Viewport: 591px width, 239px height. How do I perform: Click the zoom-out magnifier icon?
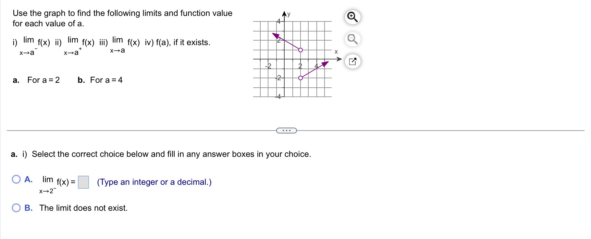coord(352,39)
